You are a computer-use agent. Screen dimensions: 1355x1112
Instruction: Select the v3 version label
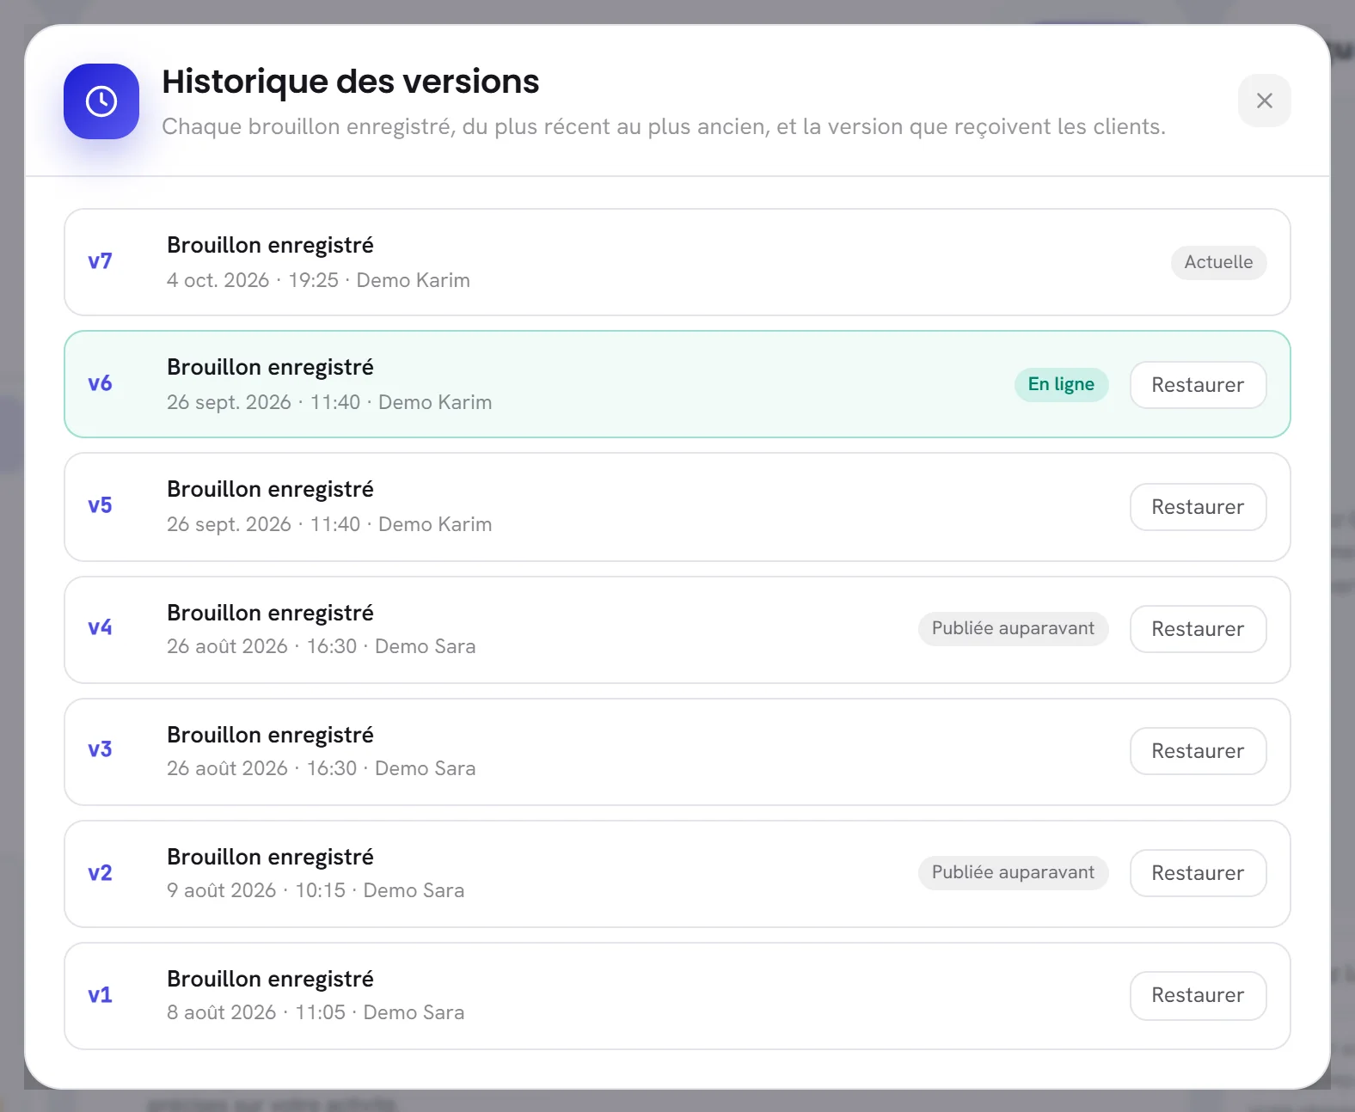pos(100,749)
